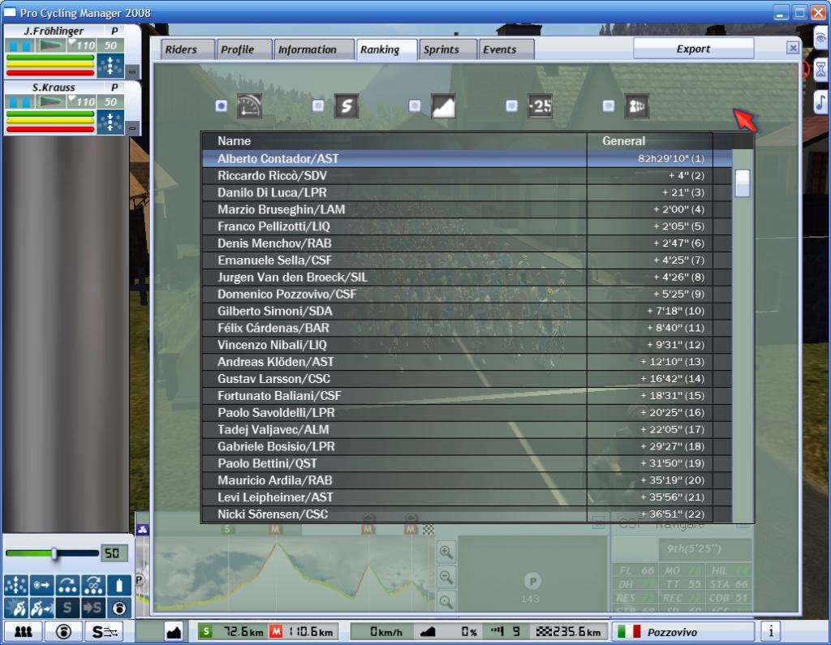Image resolution: width=831 pixels, height=645 pixels.
Task: Collapse S.Krauss rider panel with minus button
Action: (x=132, y=127)
